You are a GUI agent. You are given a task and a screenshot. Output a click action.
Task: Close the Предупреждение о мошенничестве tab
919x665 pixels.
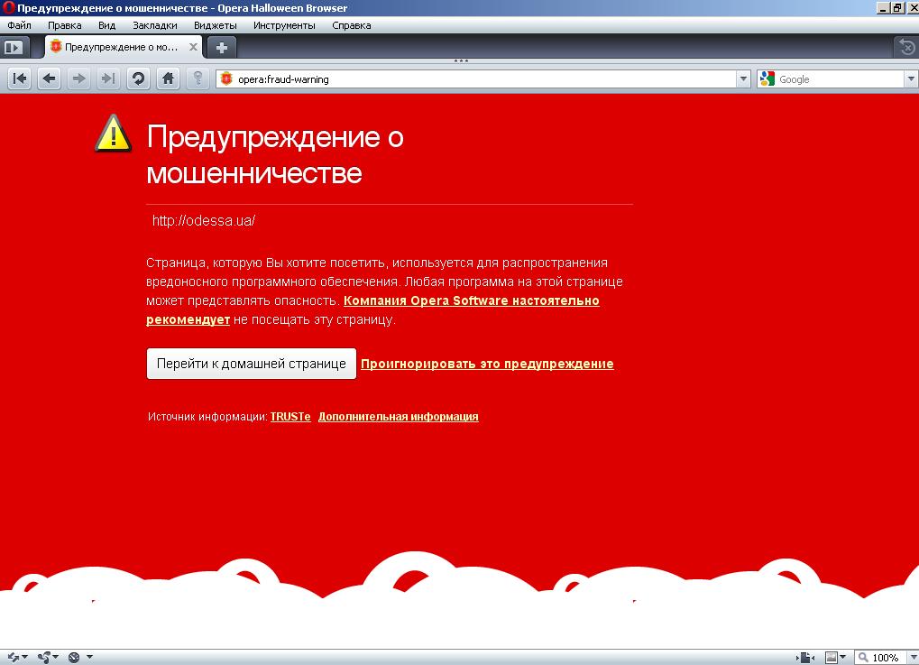(x=192, y=47)
